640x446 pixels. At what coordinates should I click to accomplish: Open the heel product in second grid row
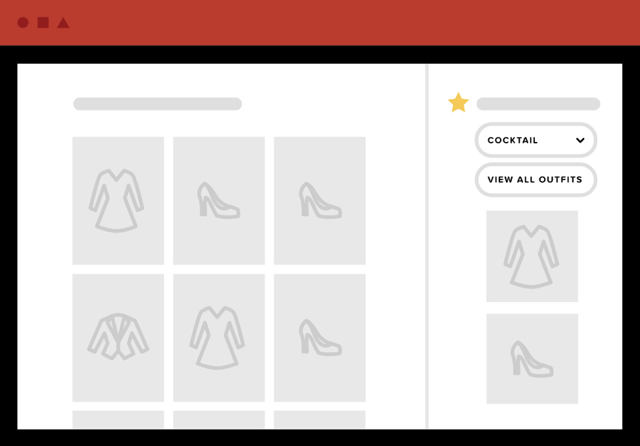click(x=319, y=338)
